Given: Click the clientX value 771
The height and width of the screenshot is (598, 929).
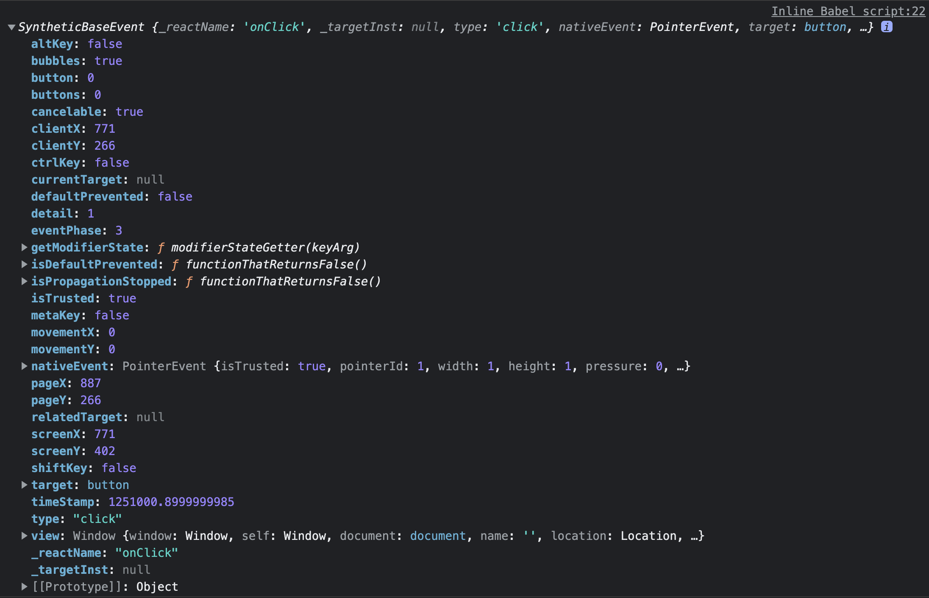Looking at the screenshot, I should pos(105,129).
